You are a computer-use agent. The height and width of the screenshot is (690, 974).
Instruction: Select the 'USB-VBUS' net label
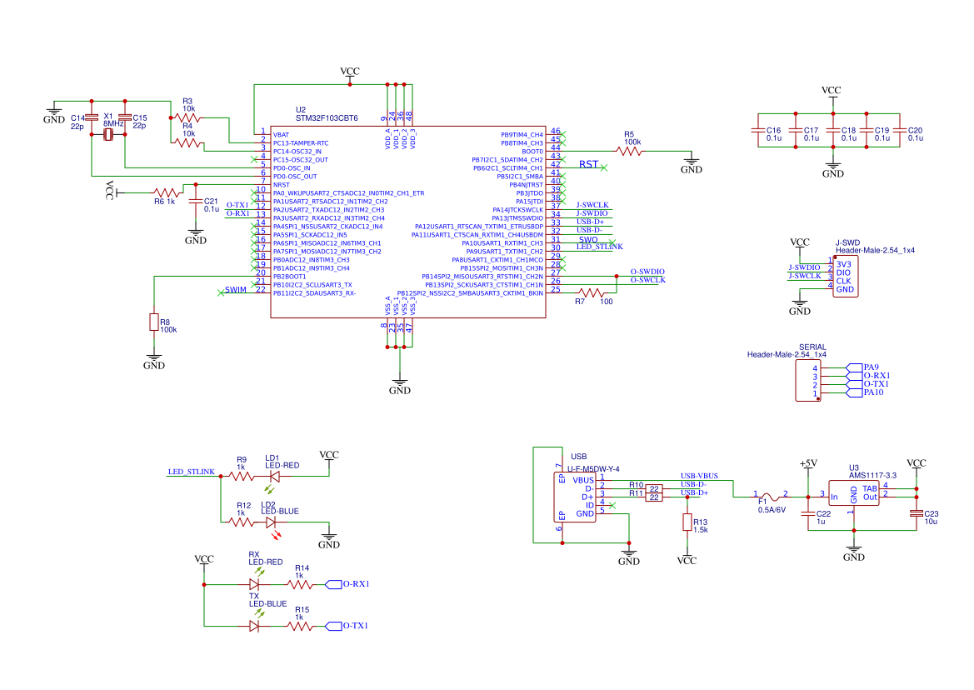(x=699, y=476)
